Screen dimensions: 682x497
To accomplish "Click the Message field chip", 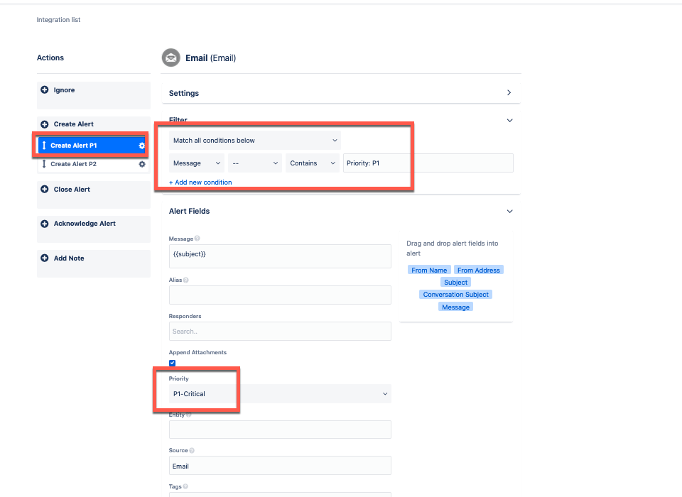I will click(x=455, y=307).
